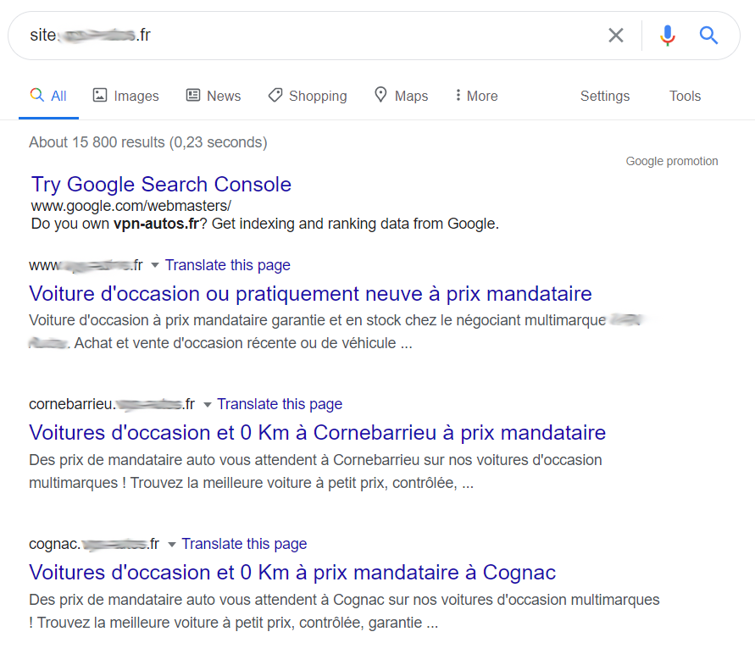The width and height of the screenshot is (755, 654).
Task: Open the Images tab
Action: [x=125, y=96]
